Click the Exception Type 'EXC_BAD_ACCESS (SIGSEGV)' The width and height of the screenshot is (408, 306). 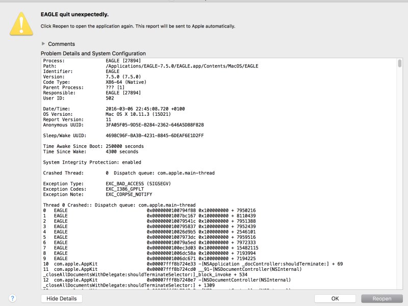tap(138, 184)
